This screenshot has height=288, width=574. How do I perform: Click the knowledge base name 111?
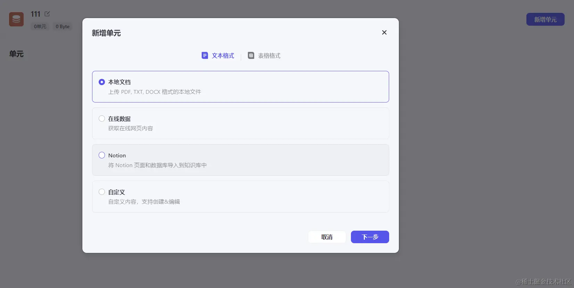(35, 14)
